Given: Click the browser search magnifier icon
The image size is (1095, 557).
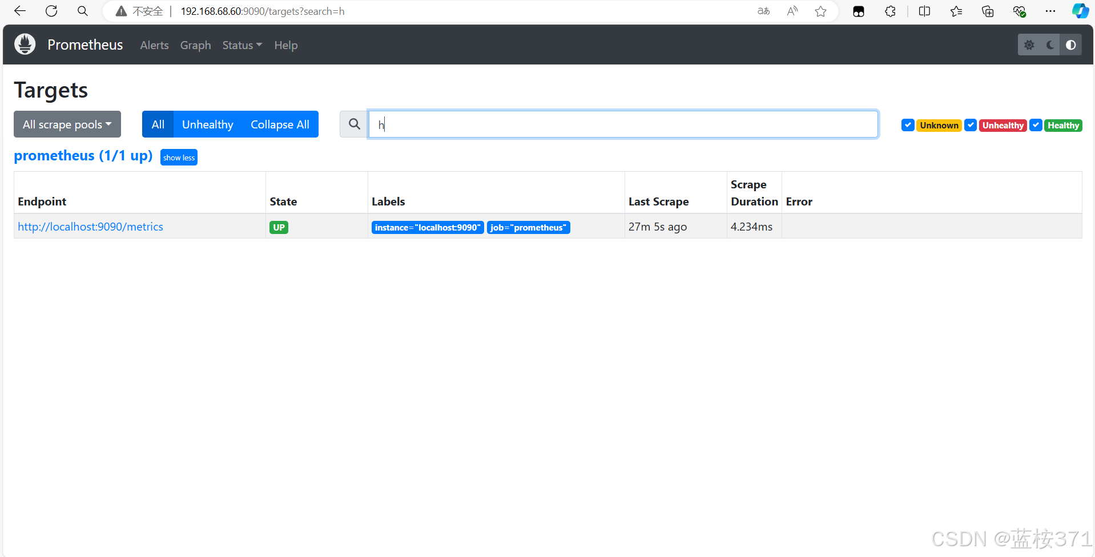Looking at the screenshot, I should tap(83, 11).
